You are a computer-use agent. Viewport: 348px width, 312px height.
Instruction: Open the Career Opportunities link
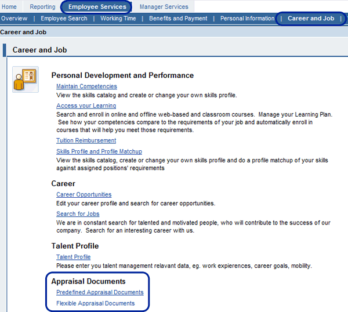[84, 194]
